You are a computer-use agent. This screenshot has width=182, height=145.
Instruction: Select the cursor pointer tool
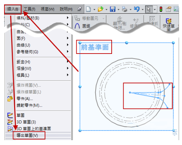[149, 9]
